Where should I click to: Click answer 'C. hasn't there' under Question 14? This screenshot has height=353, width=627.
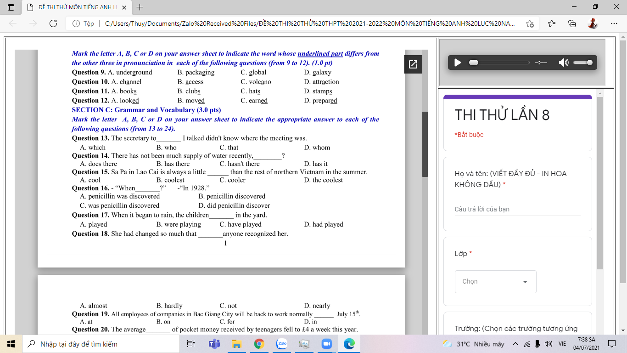point(240,164)
